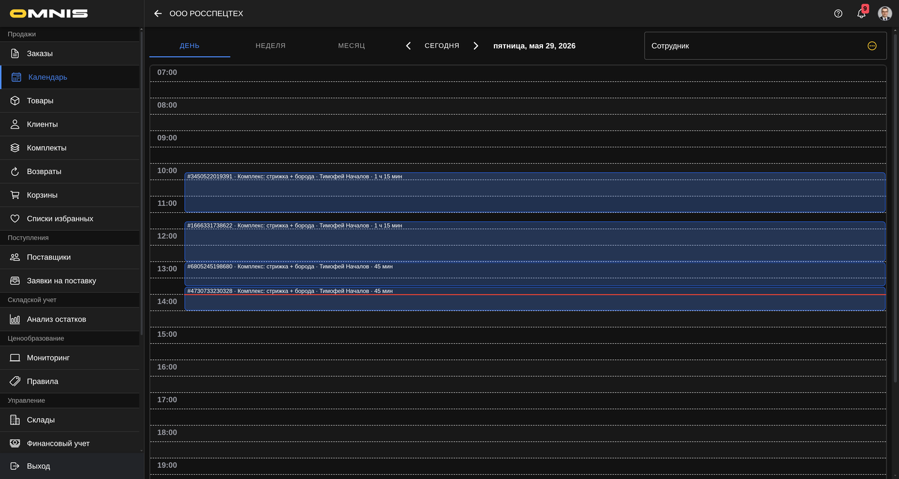
Task: Click the Правила tag icon
Action: (15, 382)
